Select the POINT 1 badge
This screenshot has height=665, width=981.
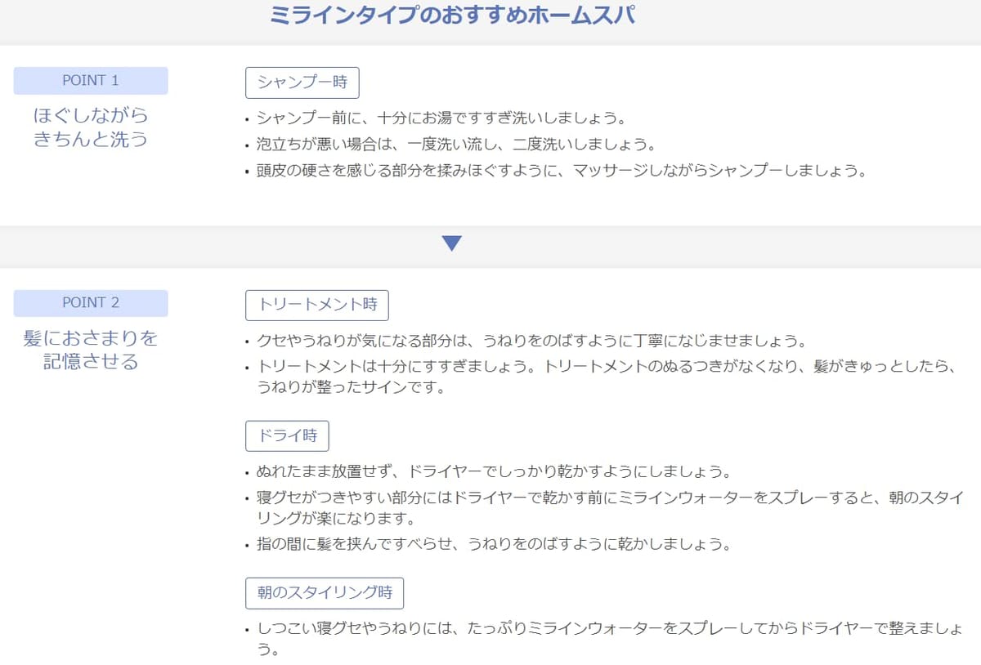(91, 81)
